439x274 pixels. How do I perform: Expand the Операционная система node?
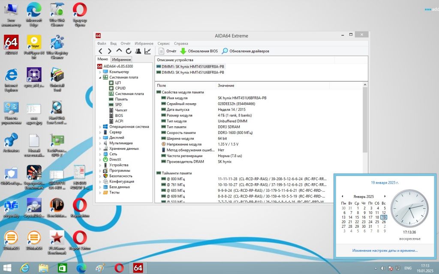(100, 127)
